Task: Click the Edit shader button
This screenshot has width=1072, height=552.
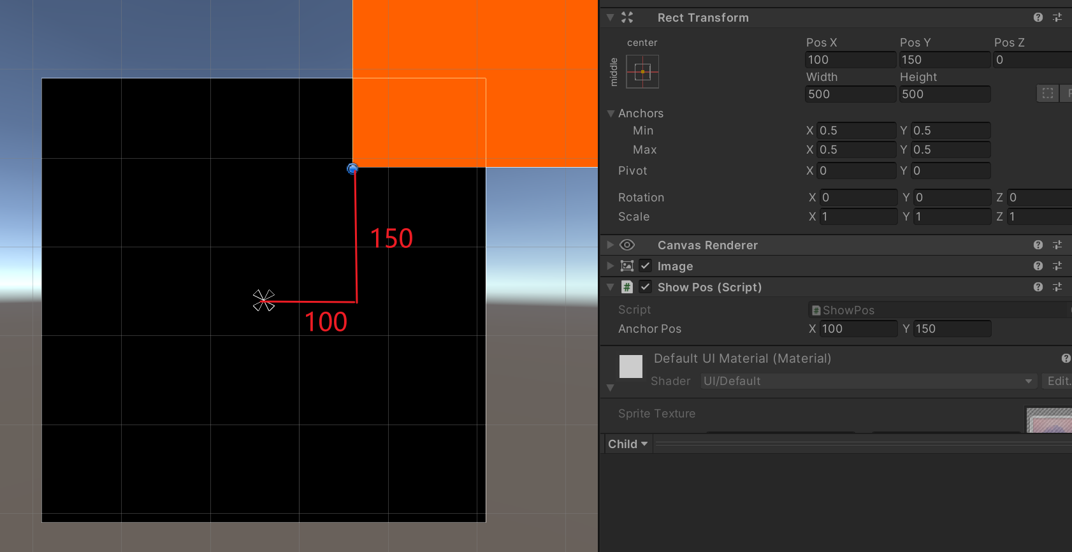Action: 1058,381
